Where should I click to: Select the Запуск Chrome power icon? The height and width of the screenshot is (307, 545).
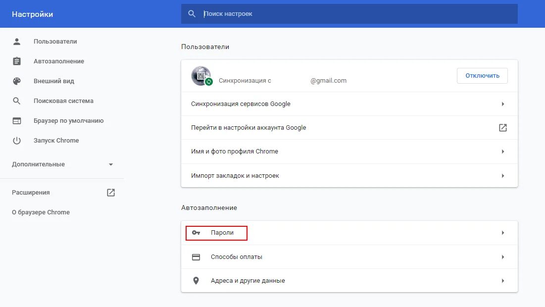click(x=17, y=140)
